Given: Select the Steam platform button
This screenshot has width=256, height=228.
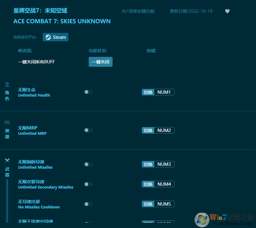Looking at the screenshot, I should pyautogui.click(x=55, y=37).
